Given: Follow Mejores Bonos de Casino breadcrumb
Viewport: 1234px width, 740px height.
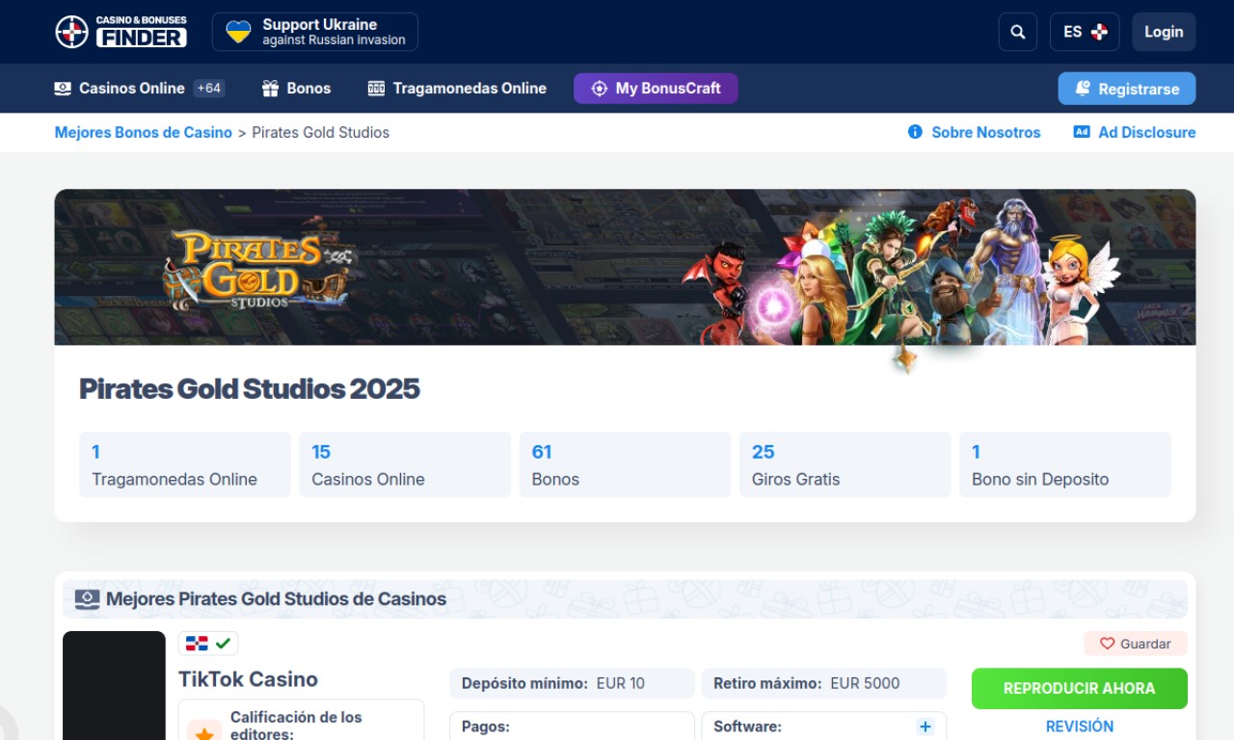Looking at the screenshot, I should point(144,133).
